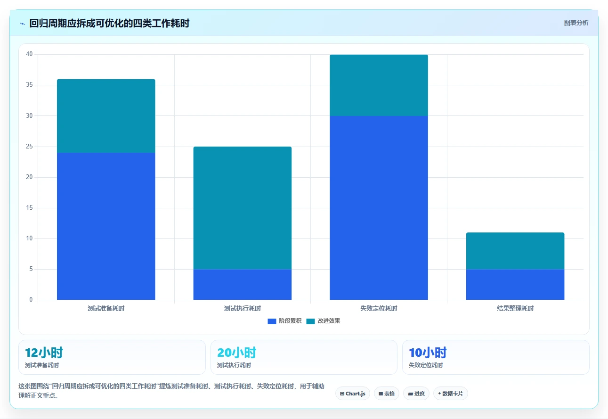Click the sparkle icon inside 数据卡片 chip
608x419 pixels.
click(439, 393)
